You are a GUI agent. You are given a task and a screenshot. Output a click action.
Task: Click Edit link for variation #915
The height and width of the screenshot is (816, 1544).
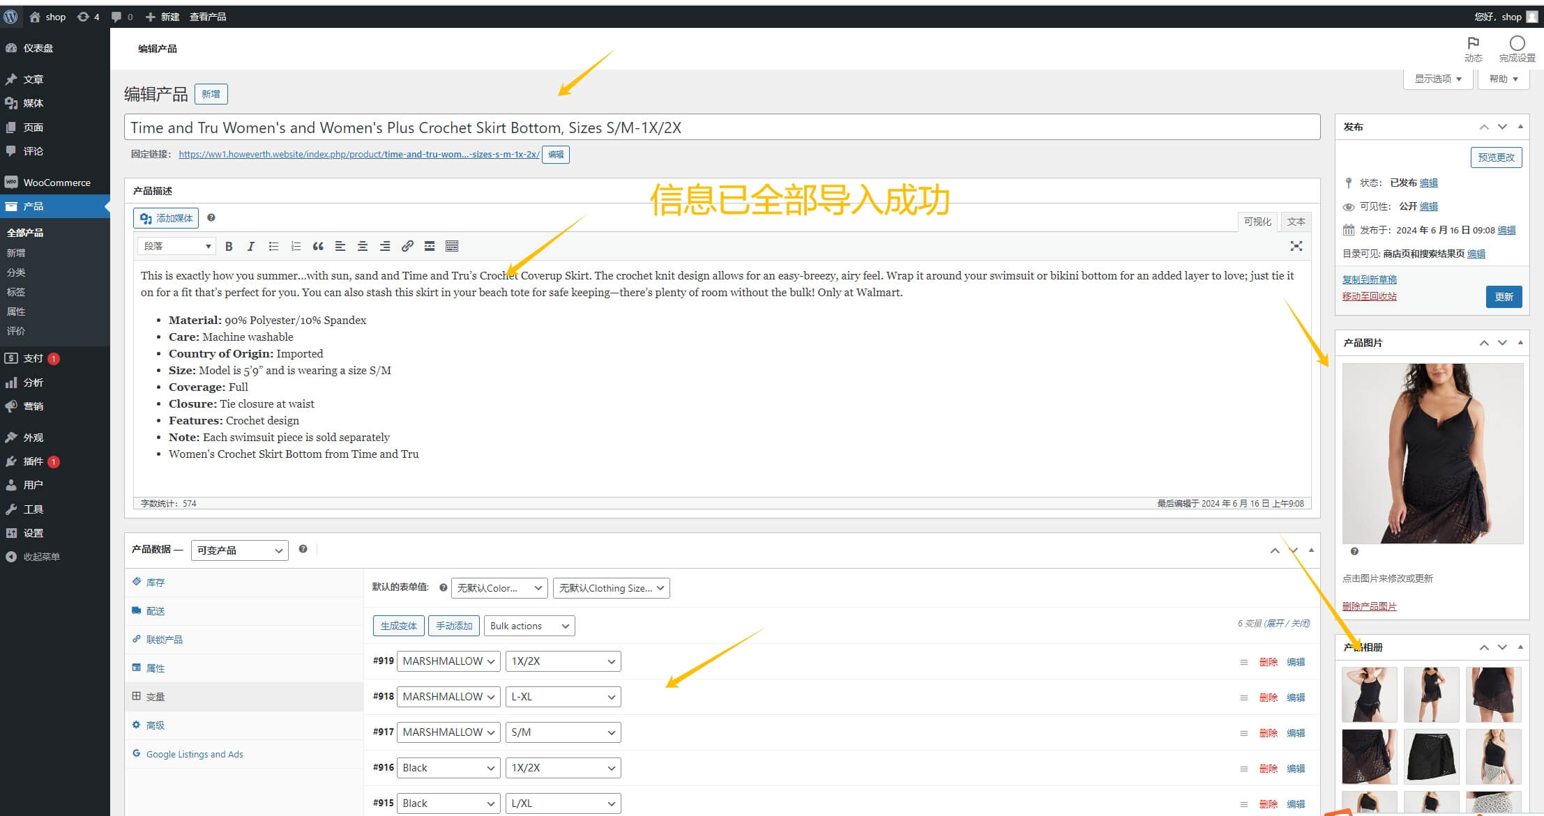[x=1296, y=804]
